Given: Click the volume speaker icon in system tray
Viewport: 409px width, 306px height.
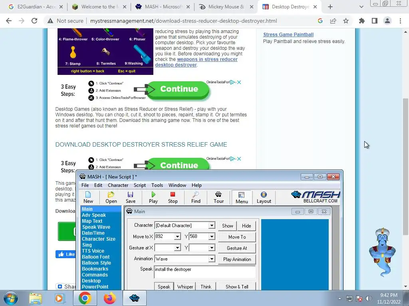Looking at the screenshot, I should click(369, 298).
